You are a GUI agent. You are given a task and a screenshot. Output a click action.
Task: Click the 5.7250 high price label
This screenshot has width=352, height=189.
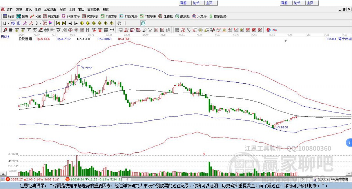click(x=87, y=68)
